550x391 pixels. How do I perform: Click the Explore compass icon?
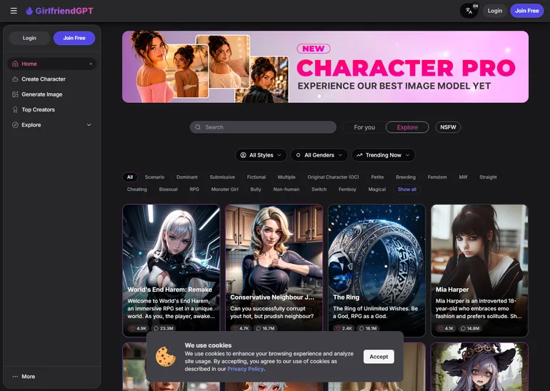tap(15, 125)
